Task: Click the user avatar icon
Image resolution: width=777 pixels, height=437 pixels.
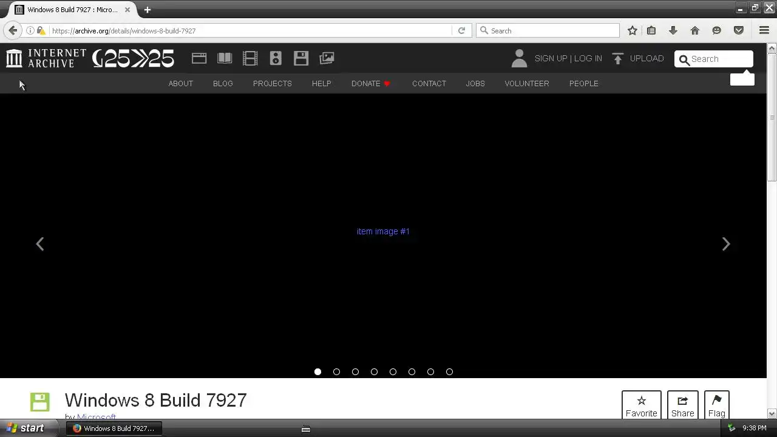Action: point(519,58)
